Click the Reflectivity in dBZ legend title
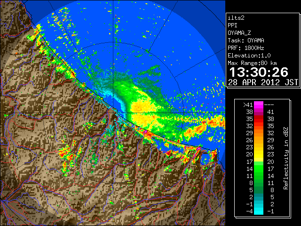This screenshot has width=301, height=226. (x=286, y=158)
